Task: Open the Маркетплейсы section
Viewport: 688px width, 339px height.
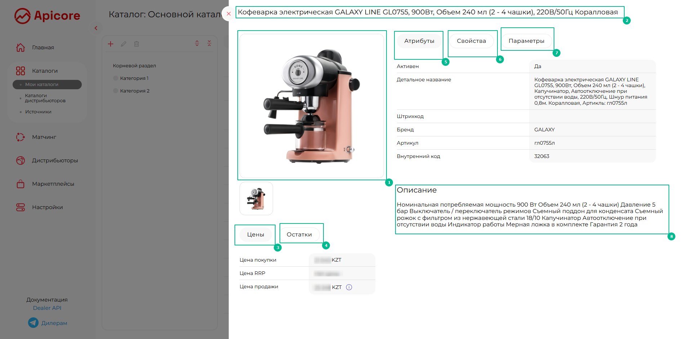Action: 53,184
